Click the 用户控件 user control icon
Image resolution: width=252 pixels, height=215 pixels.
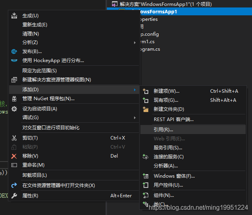(x=146, y=185)
